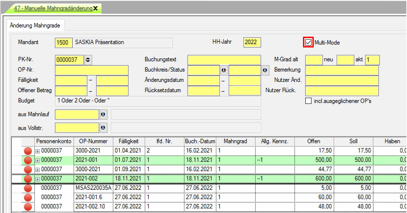
Task: Open the second Buchkreis/Status lookup button
Action: click(265, 70)
